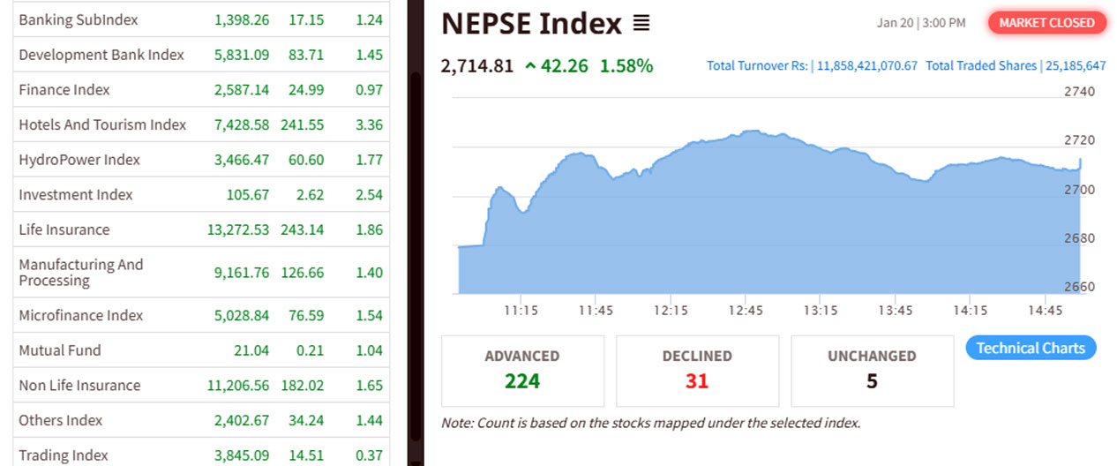Click the Market Closed badge
1117x466 pixels.
[x=1046, y=23]
